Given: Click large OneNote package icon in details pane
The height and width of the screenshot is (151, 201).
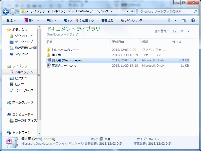Looking at the screenshot, I should (12, 142).
